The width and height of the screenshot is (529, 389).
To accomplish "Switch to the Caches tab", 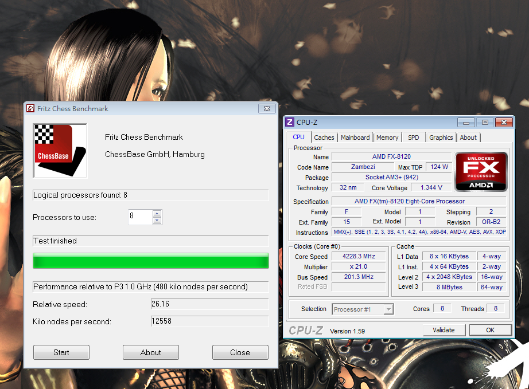I will [x=324, y=137].
